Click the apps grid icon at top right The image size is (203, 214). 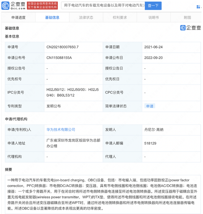tap(198, 6)
